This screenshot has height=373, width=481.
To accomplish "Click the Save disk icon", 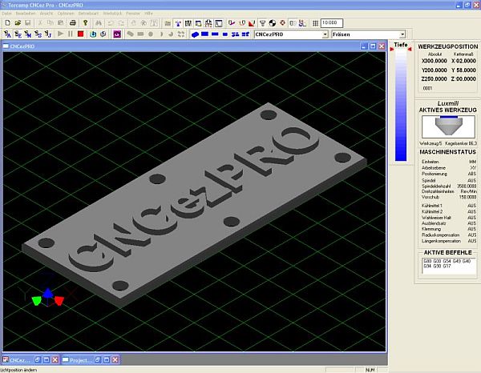I will coord(27,23).
